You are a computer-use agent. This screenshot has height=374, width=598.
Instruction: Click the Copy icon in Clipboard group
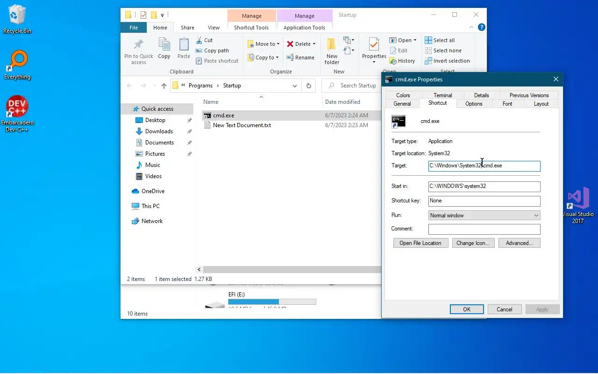pyautogui.click(x=164, y=48)
